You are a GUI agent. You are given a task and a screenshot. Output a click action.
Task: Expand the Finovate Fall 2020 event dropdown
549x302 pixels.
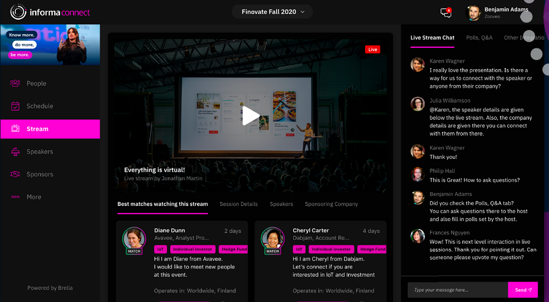coord(272,12)
